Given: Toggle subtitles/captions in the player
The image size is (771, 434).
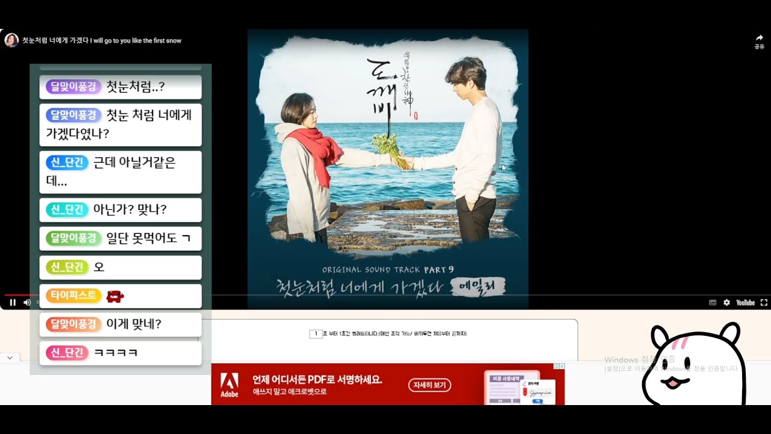Looking at the screenshot, I should pyautogui.click(x=713, y=303).
